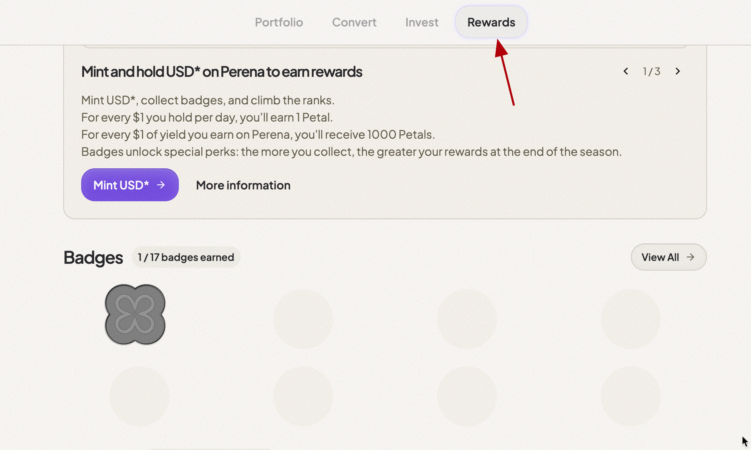Click the 1/3 slide counter
This screenshot has width=751, height=450.
[652, 71]
